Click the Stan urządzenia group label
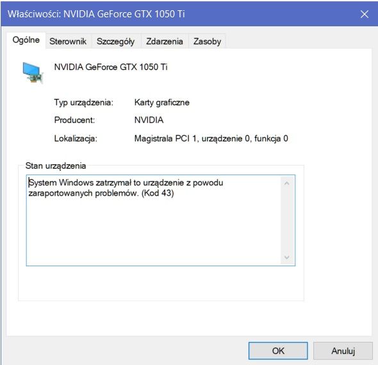 [56, 166]
